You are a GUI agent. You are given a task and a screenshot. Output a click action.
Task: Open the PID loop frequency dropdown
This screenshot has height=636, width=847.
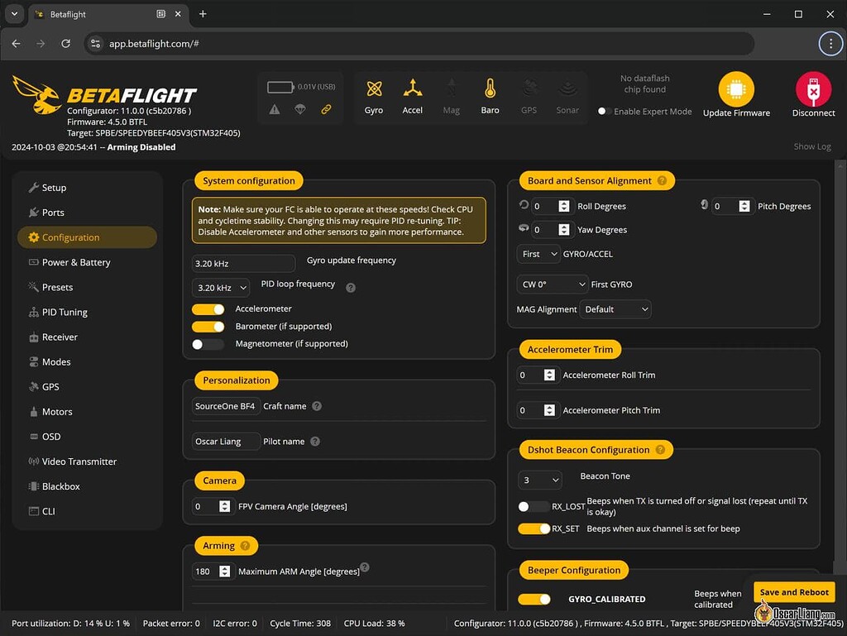221,289
